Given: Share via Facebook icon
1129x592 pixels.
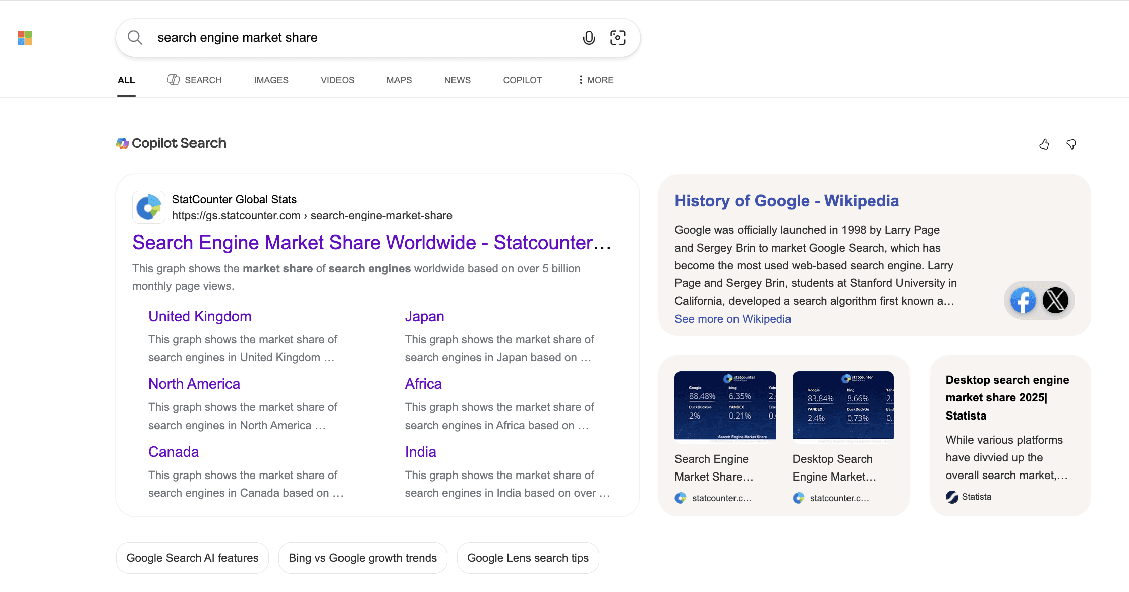Looking at the screenshot, I should 1023,301.
